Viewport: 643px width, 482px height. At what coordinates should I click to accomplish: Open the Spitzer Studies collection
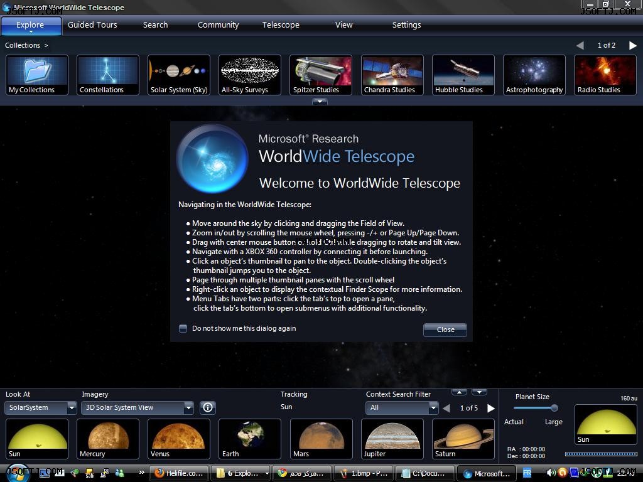click(321, 75)
